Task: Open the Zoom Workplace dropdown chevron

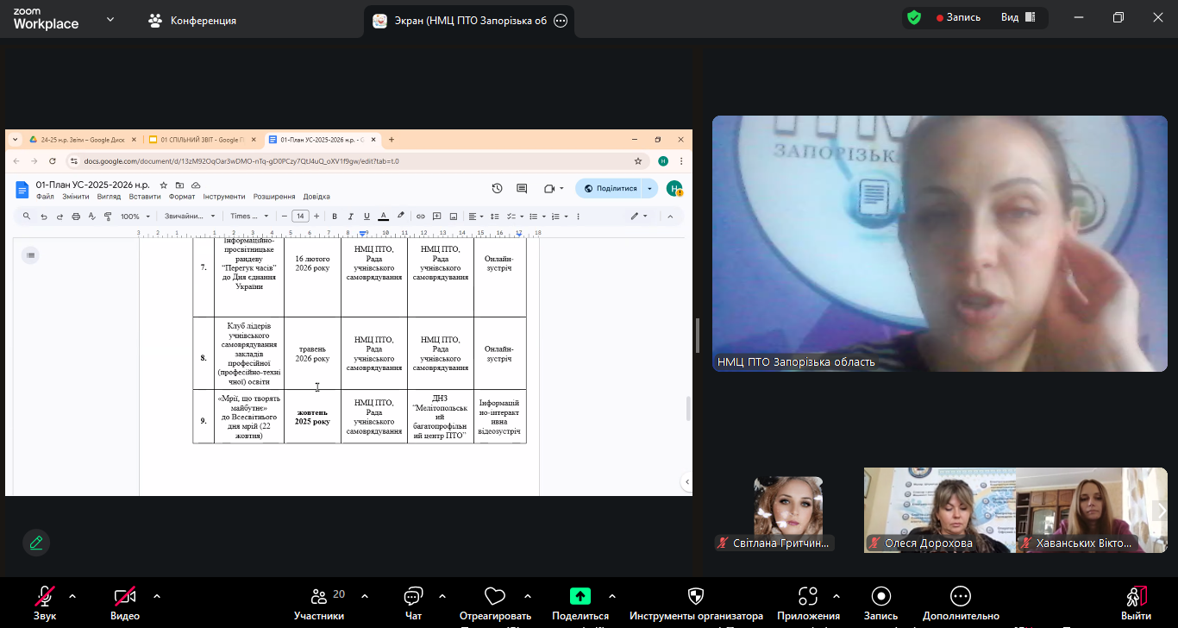Action: point(110,19)
